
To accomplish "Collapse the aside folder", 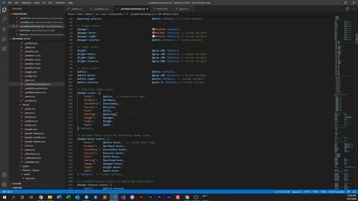I will [27, 174].
